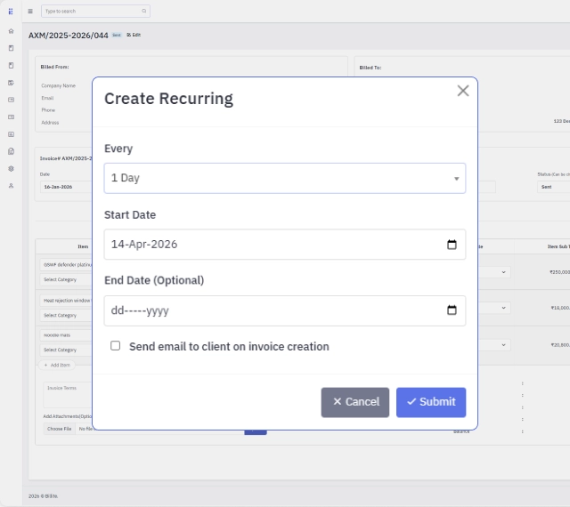Expand dropdown in first item row
The image size is (570, 507).
(x=502, y=272)
